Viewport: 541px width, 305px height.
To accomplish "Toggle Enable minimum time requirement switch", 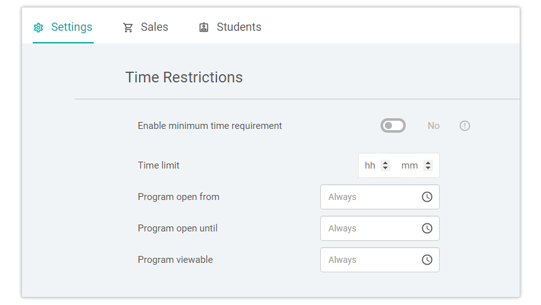I will pos(393,126).
